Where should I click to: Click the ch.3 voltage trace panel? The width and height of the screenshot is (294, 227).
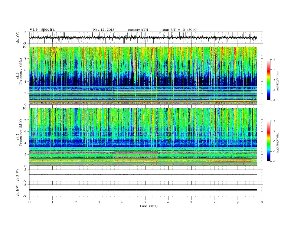(146, 175)
